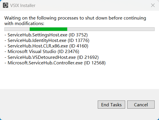Viewport: 159px width, 120px height.
Task: Click the process ID 23476 text
Action: pos(68,52)
